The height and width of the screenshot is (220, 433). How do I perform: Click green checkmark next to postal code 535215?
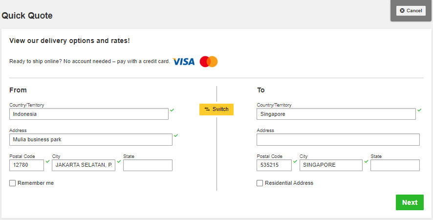tap(295, 161)
